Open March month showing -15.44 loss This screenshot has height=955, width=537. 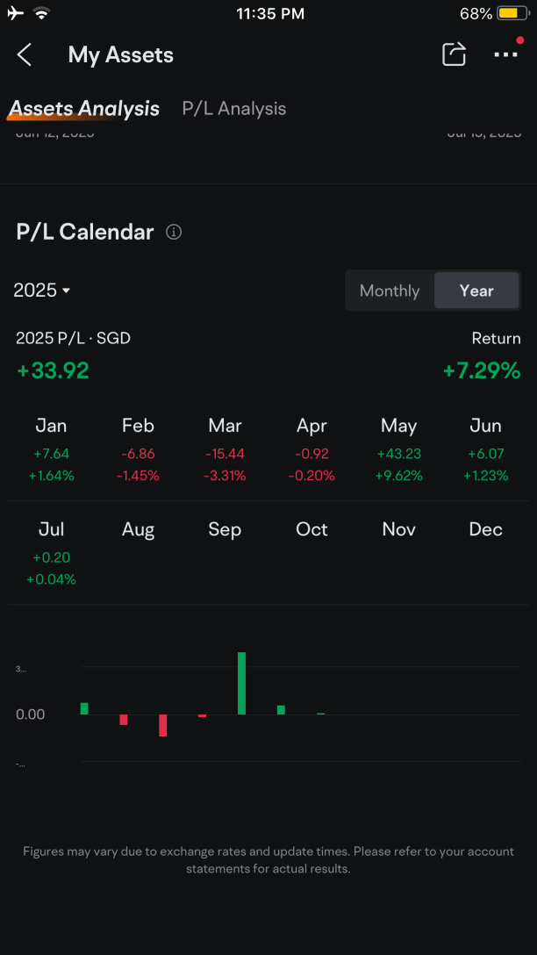tap(225, 450)
